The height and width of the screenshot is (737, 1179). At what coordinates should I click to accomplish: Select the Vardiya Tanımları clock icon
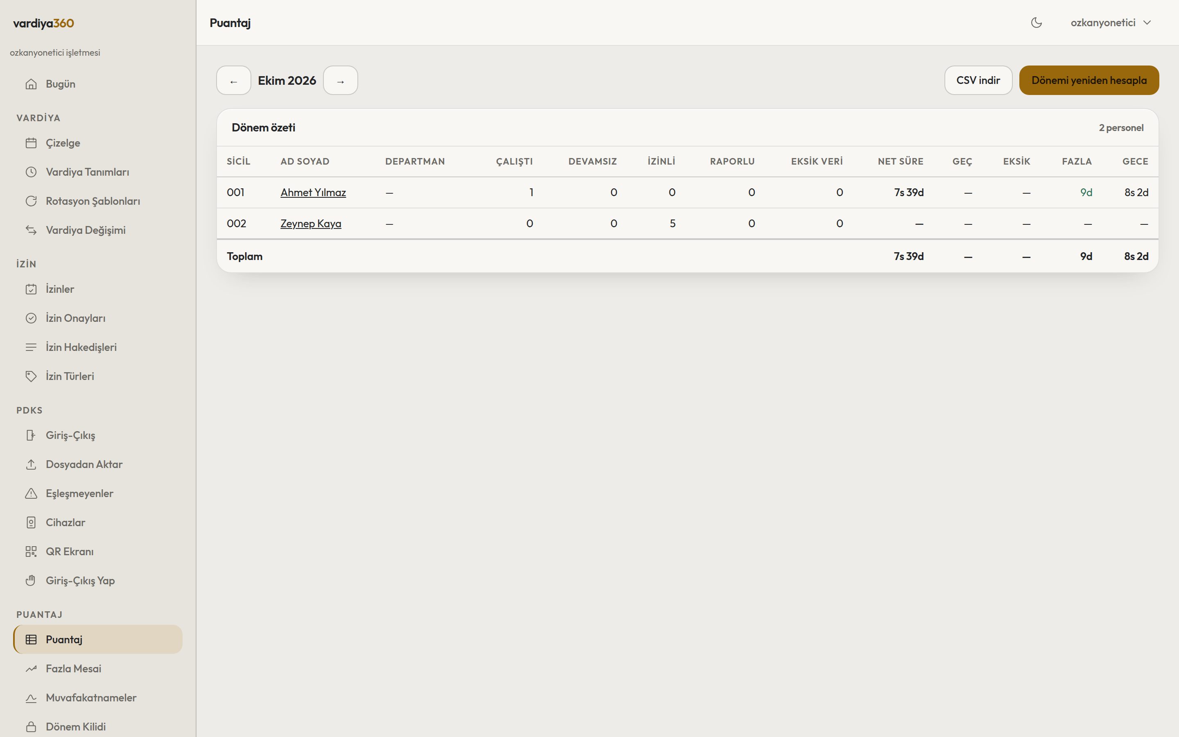(x=31, y=172)
